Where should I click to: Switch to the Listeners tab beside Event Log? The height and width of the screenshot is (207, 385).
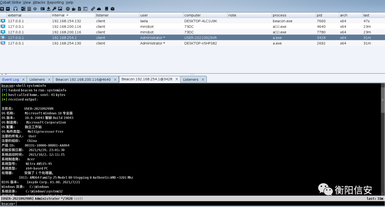point(37,80)
